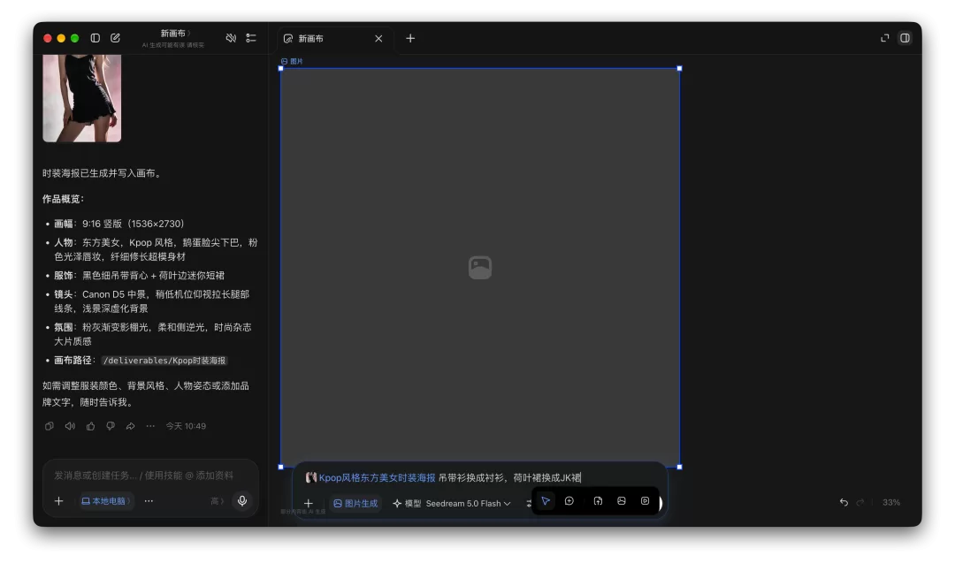Redo the canvas action
The image size is (955, 571).
point(860,502)
